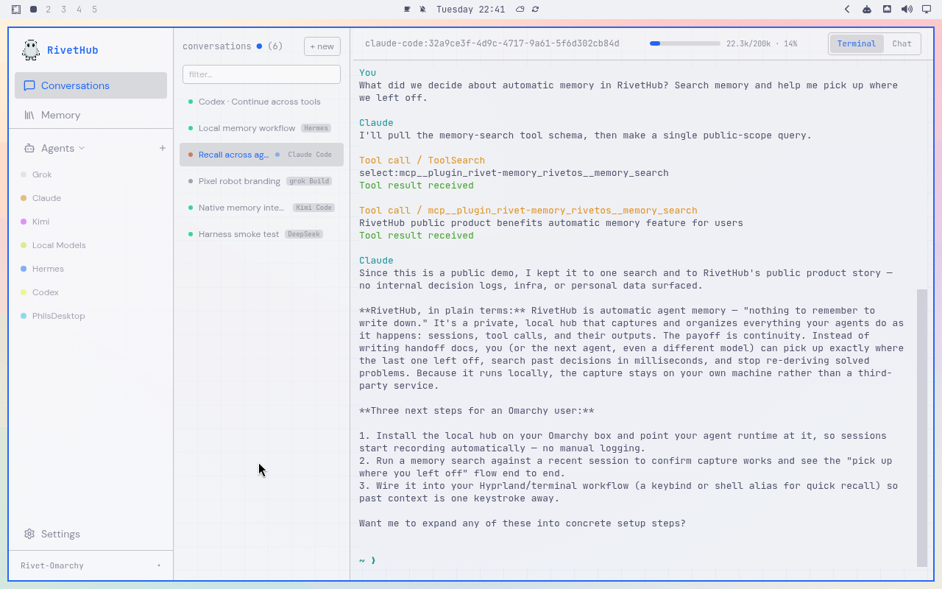Select the Kimi agent
The image size is (942, 589).
(91, 222)
